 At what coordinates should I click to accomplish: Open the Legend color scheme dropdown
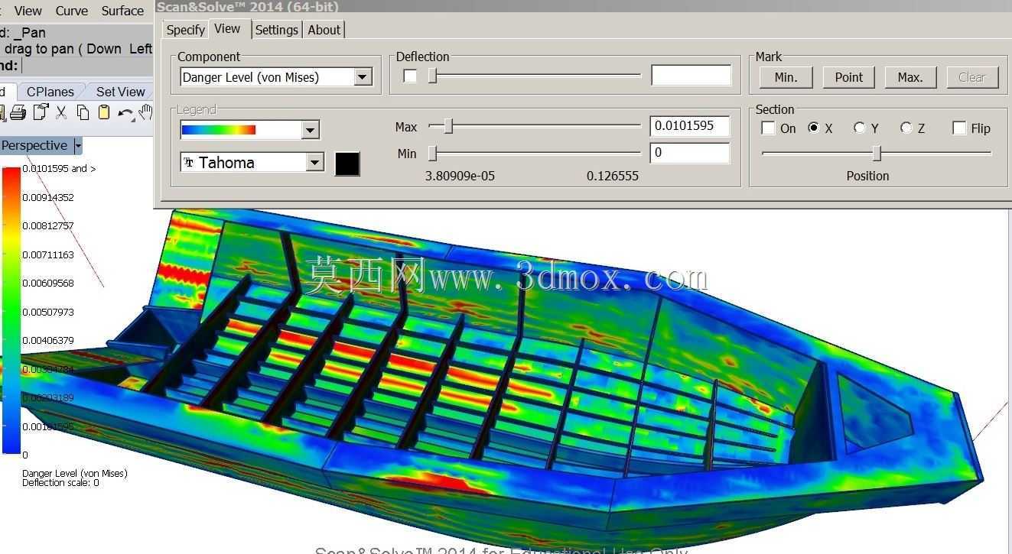310,130
